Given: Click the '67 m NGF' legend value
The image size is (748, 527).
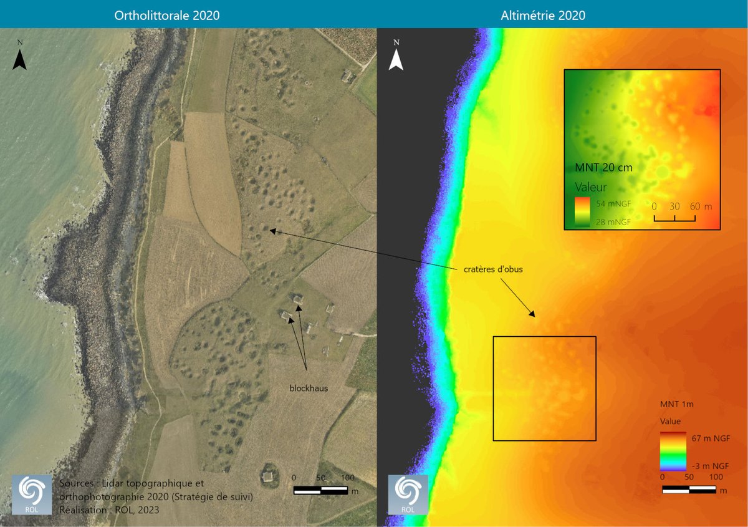Looking at the screenshot, I should click(710, 438).
